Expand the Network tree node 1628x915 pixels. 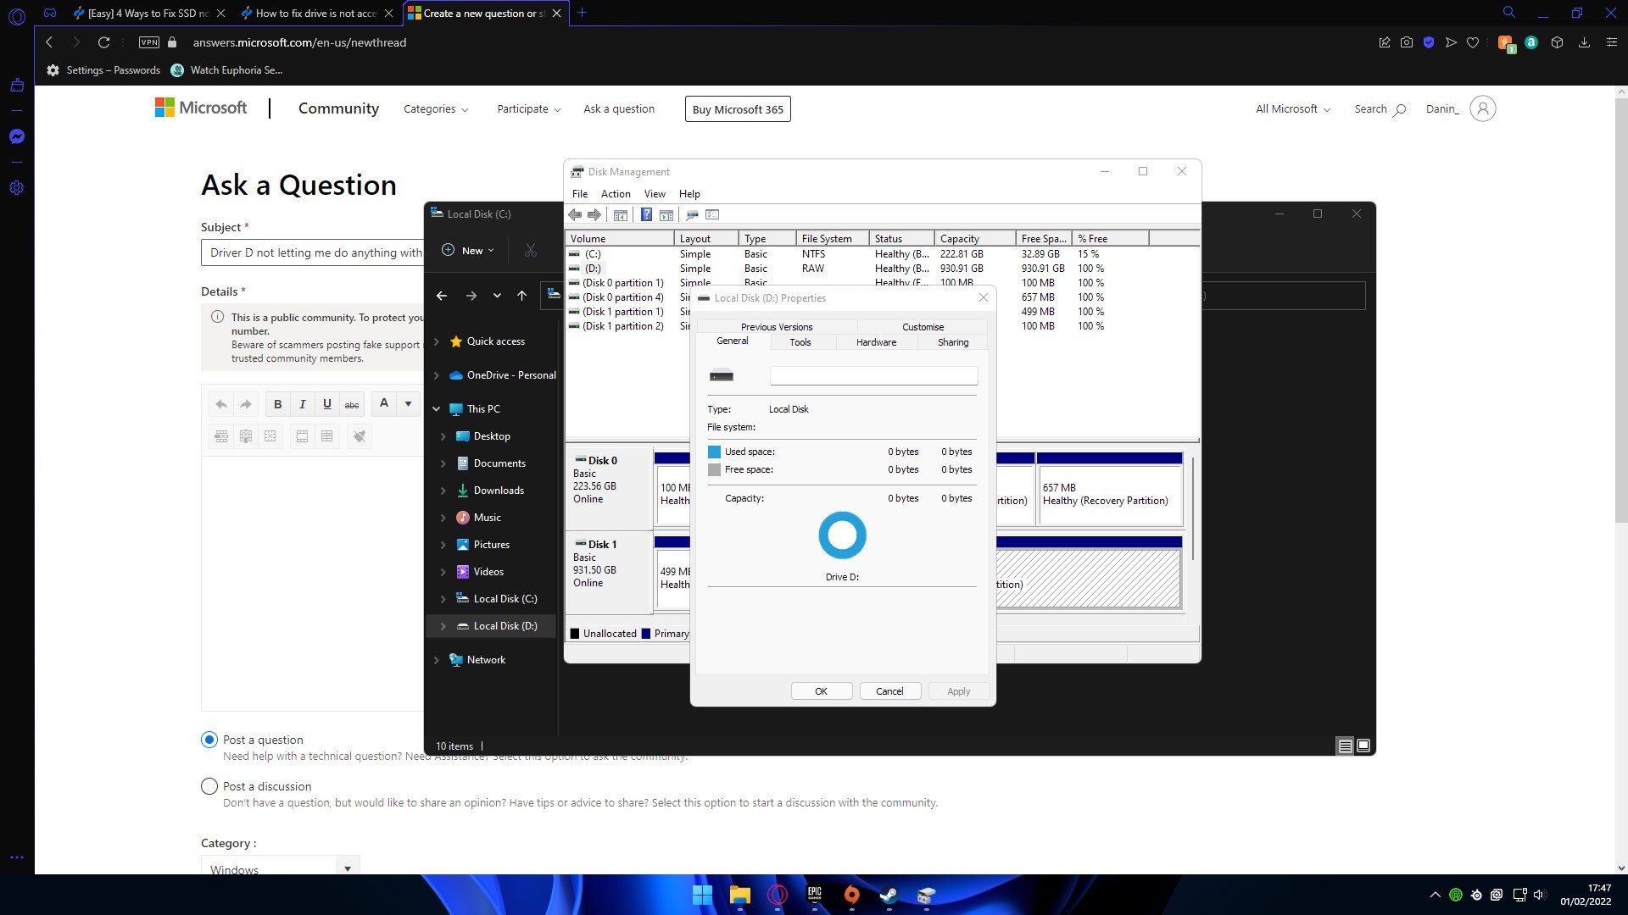437,660
